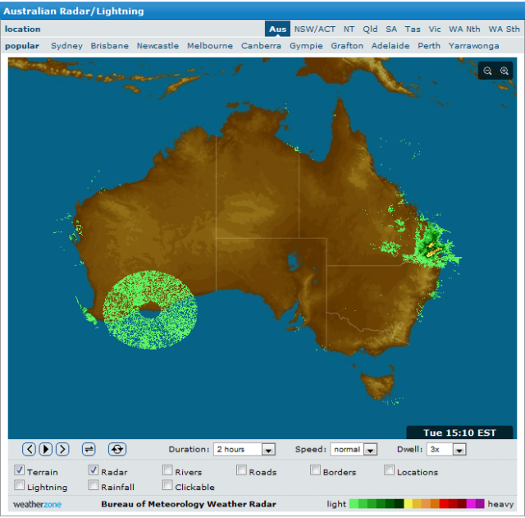This screenshot has height=518, width=525.
Task: Enable the Rivers overlay
Action: pos(167,470)
